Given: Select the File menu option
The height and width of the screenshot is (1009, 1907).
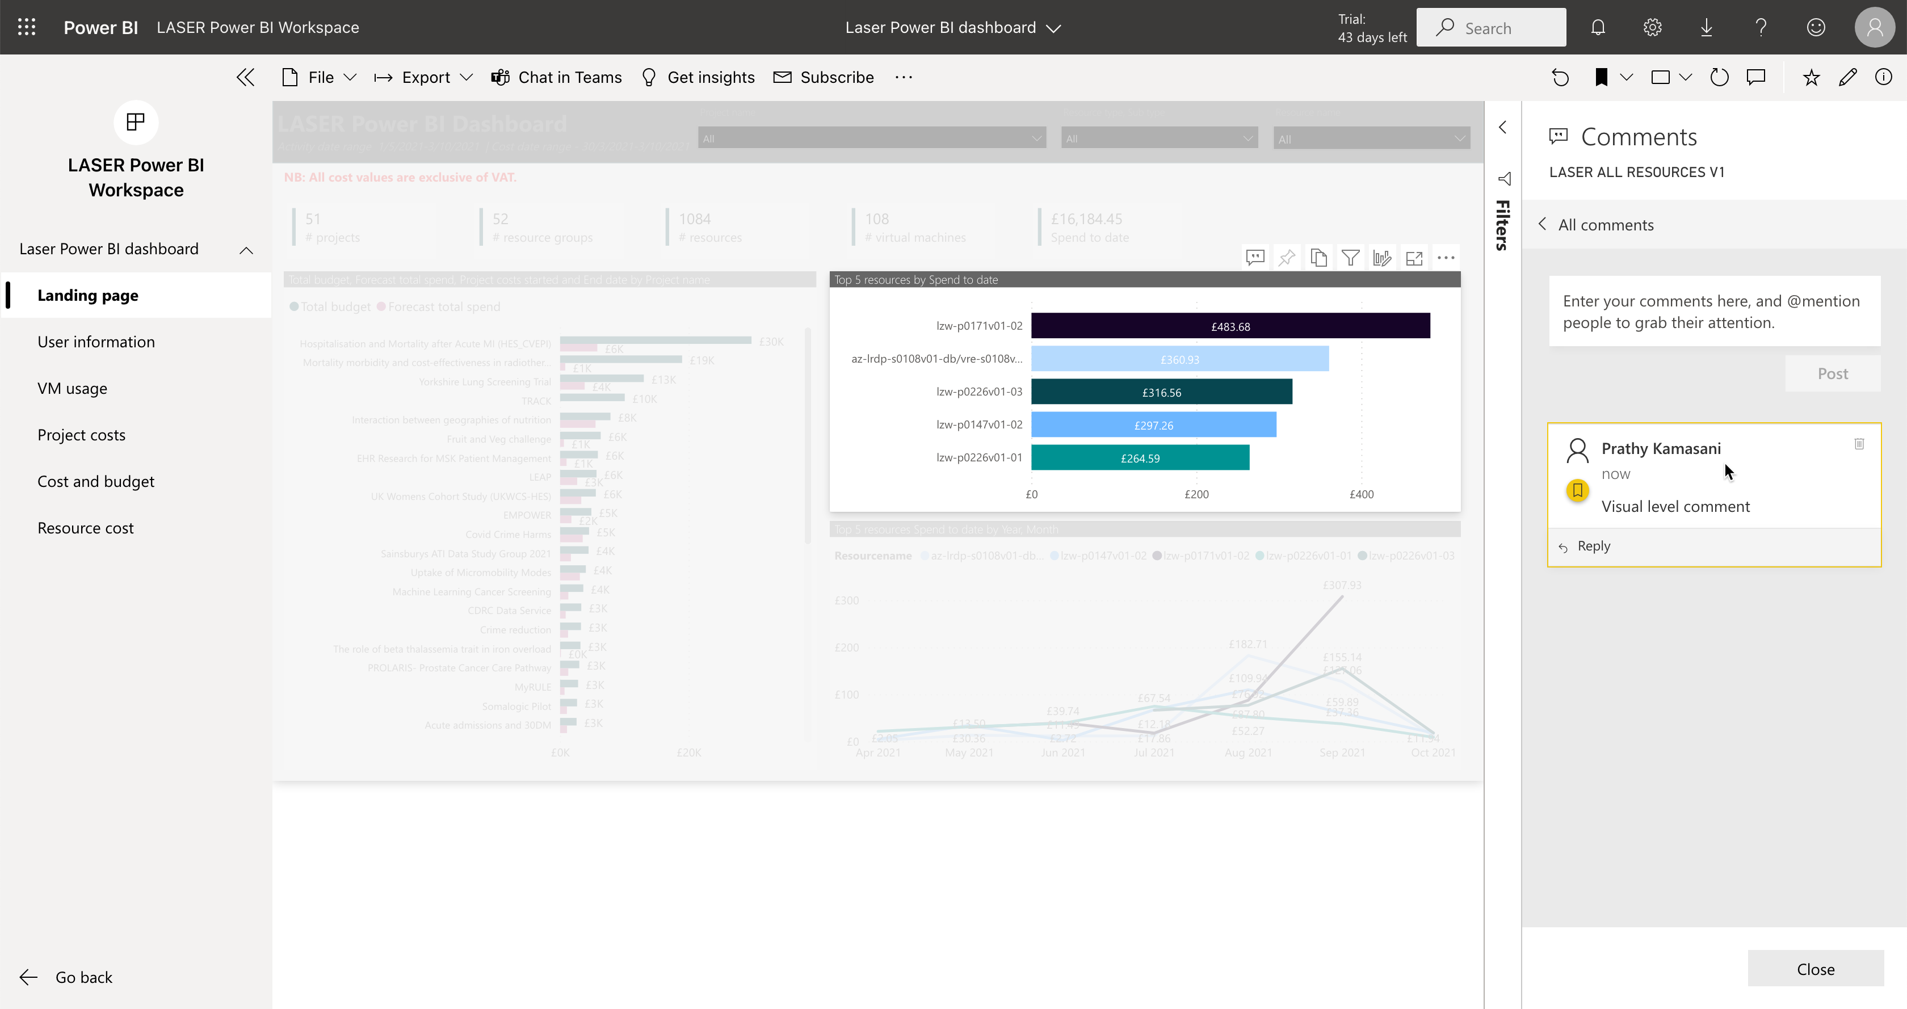Looking at the screenshot, I should (x=322, y=77).
